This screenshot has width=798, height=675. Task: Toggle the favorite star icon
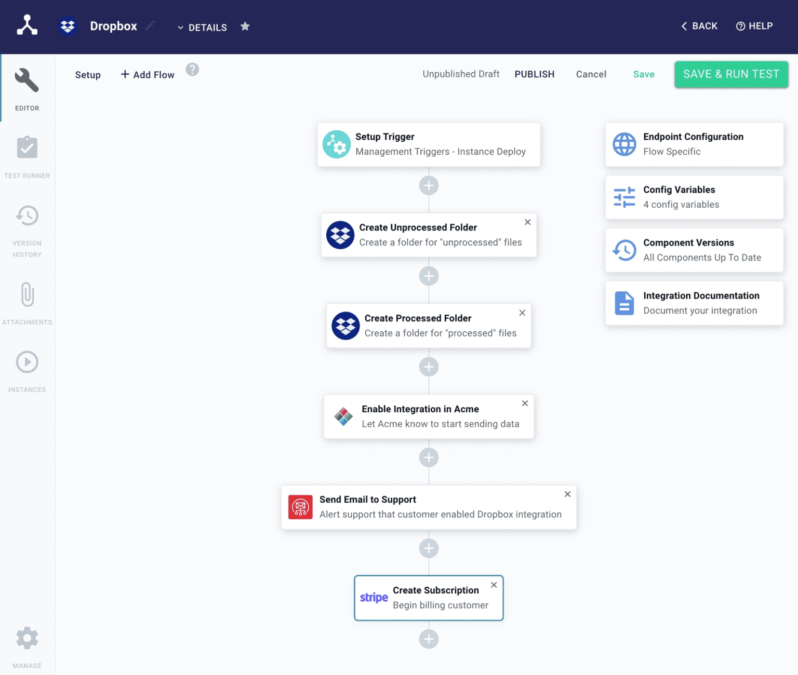click(x=245, y=26)
